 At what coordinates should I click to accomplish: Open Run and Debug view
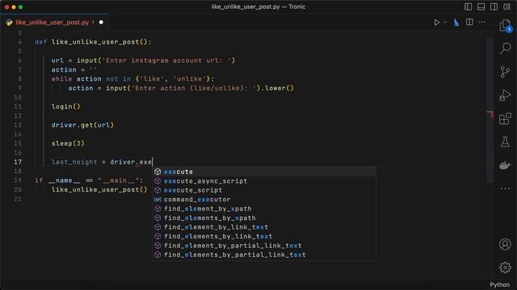click(x=505, y=95)
